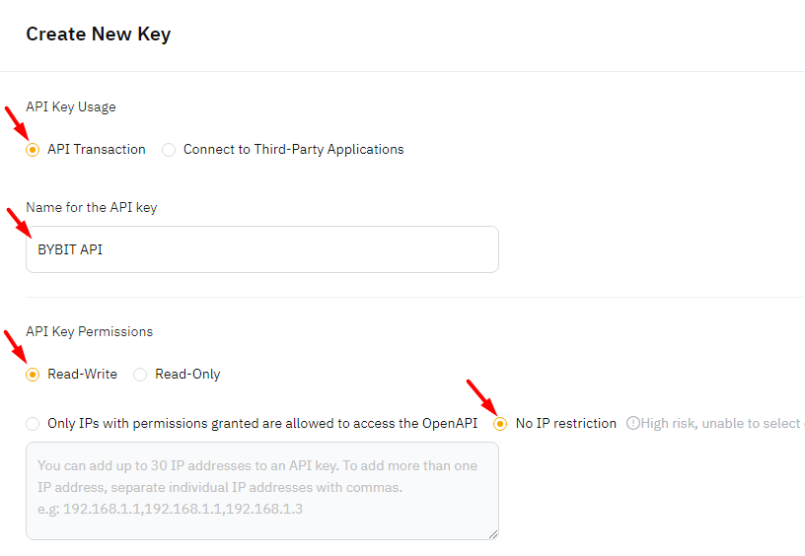Click the IP text area resize handle

493,534
